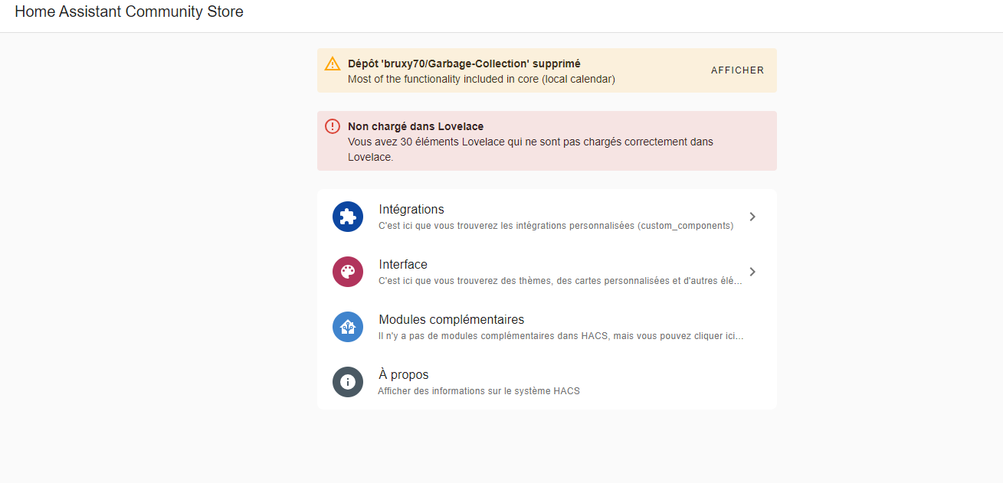Expand Interface using its chevron arrow
Screen dimensions: 1003x483
[752, 272]
